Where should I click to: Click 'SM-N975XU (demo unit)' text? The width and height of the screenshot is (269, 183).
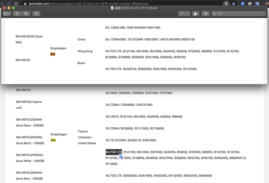click(29, 105)
